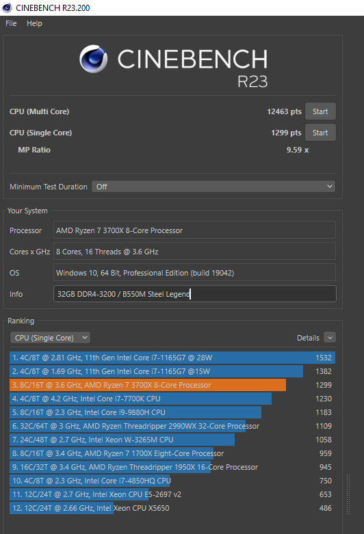This screenshot has width=364, height=534.
Task: Click the Cinebench app icon in title bar
Action: pyautogui.click(x=7, y=8)
